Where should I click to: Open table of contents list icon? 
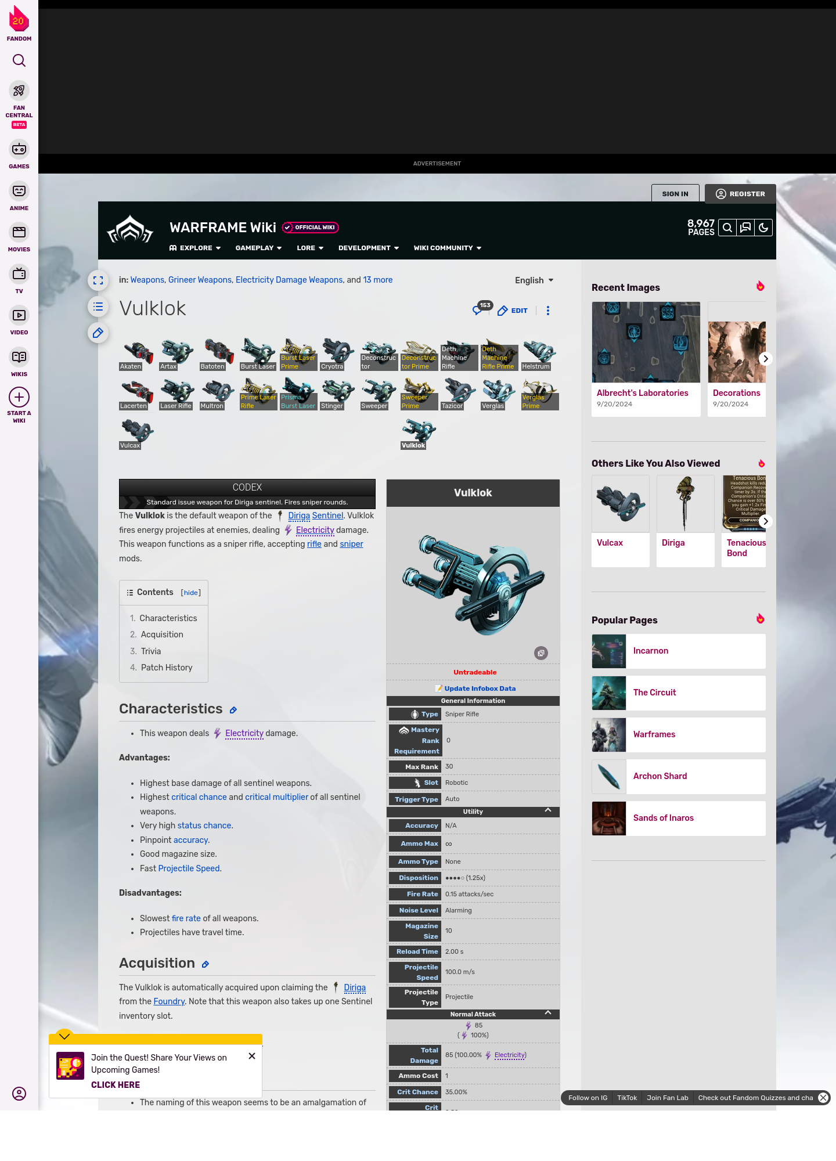98,307
